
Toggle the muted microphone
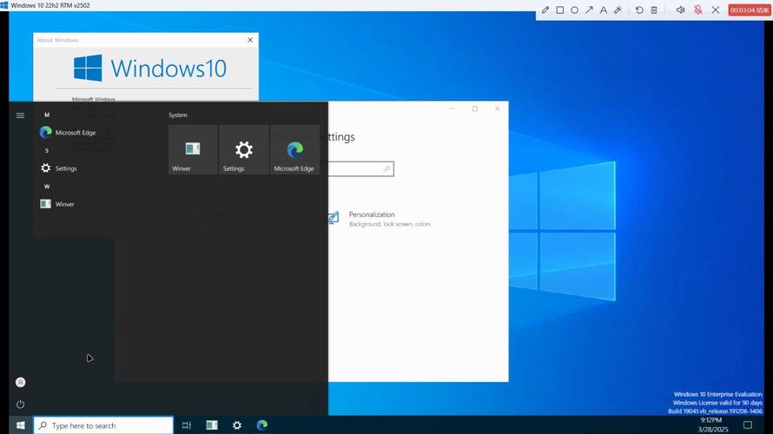coord(697,10)
